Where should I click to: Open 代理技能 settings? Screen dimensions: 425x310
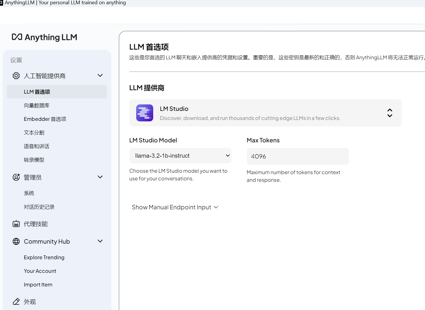pyautogui.click(x=36, y=224)
